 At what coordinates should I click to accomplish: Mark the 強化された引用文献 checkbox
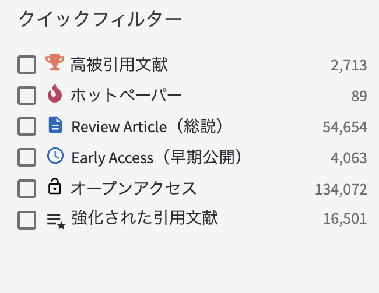click(x=27, y=220)
